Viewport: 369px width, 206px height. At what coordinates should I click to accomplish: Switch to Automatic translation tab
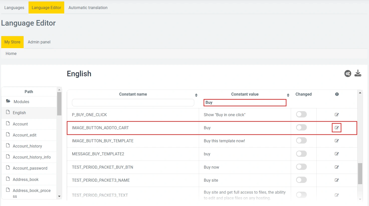[x=88, y=8]
